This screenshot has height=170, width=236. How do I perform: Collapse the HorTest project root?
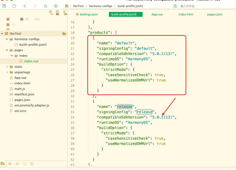pos(2,34)
